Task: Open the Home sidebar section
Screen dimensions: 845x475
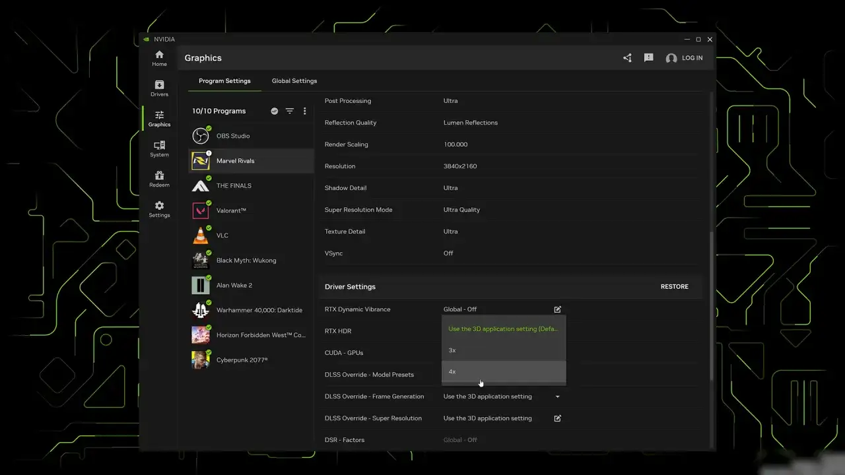Action: click(x=159, y=58)
